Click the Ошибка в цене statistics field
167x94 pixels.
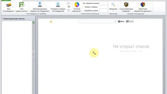click(x=104, y=10)
